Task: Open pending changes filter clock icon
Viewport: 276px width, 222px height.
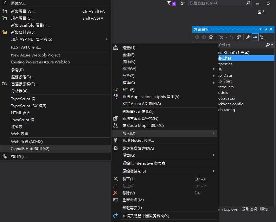Action: pos(221,37)
